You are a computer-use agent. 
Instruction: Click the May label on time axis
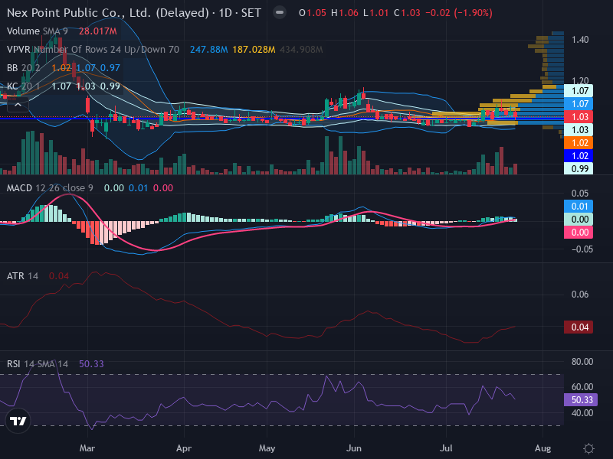coord(267,448)
